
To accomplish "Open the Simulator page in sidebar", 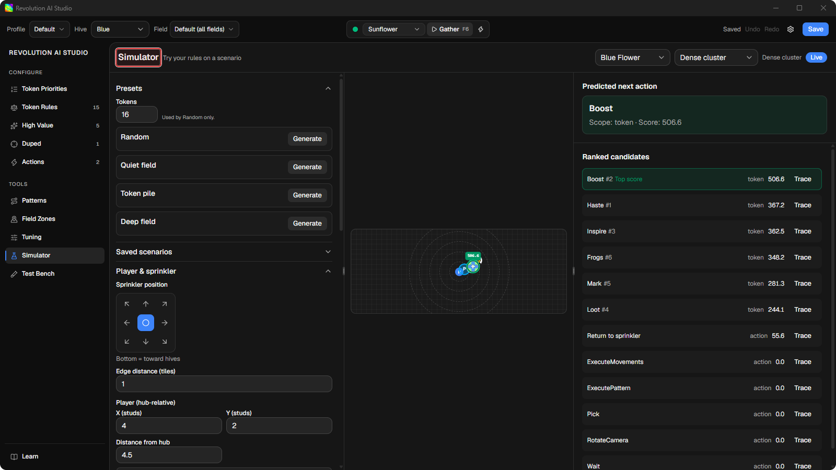I will (55, 255).
